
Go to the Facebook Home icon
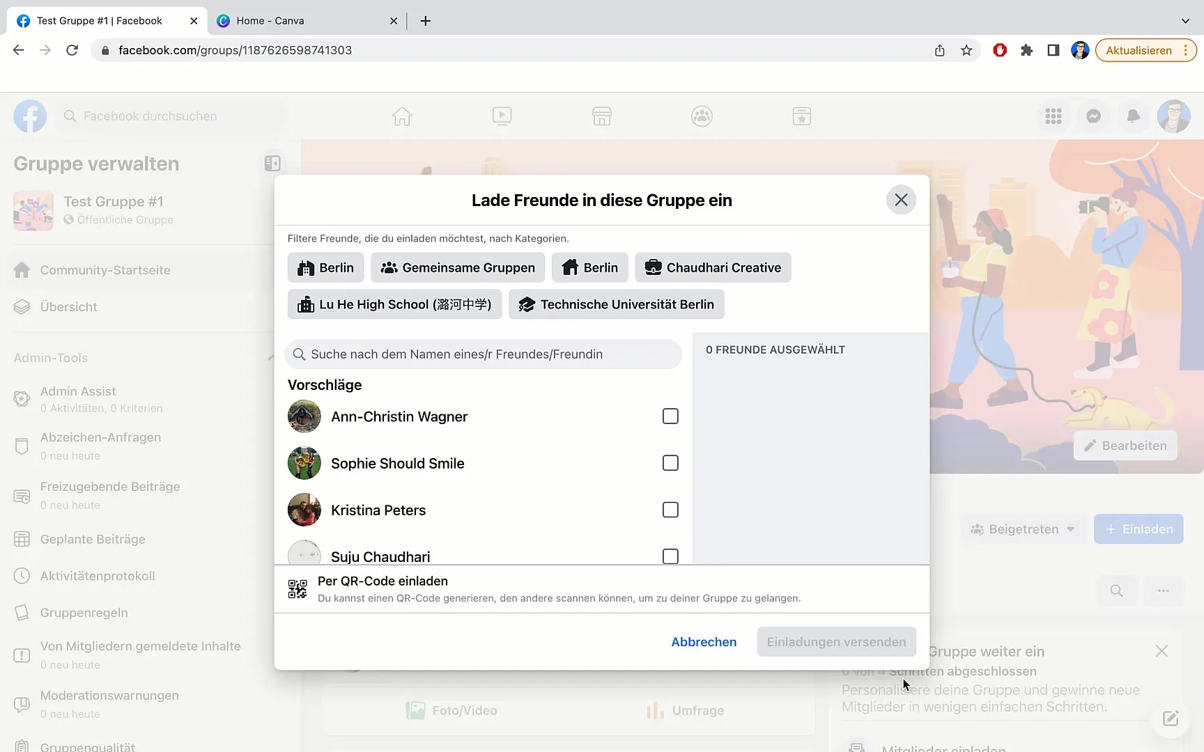coord(402,116)
